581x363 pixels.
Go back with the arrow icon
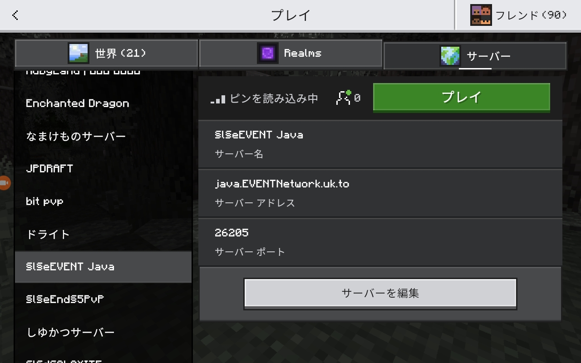coord(15,15)
